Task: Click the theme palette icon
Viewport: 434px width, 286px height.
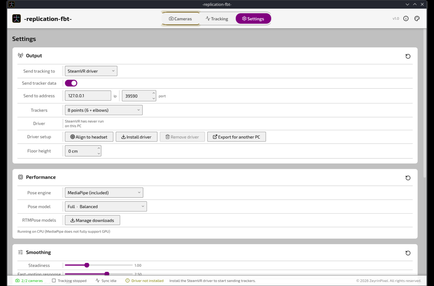Action: [x=417, y=19]
